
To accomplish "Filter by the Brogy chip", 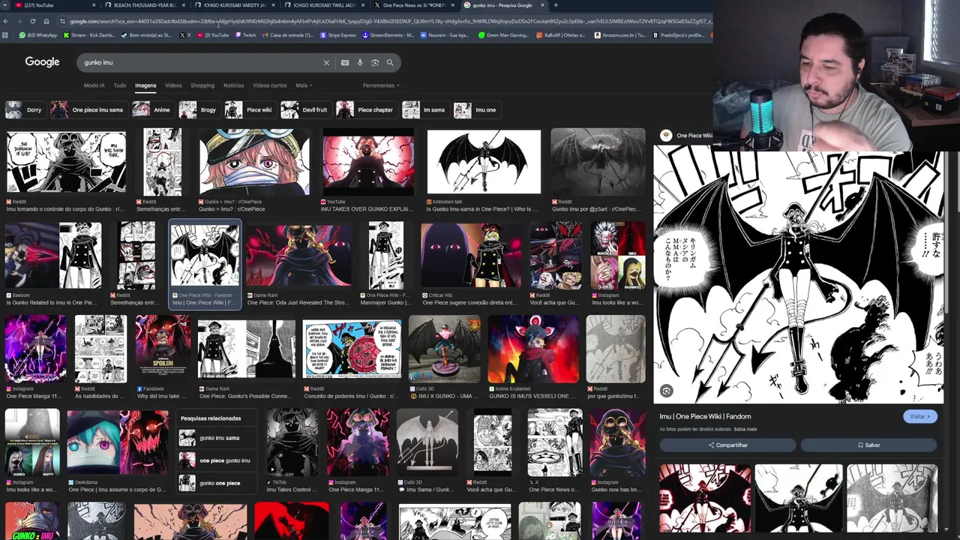I will [x=199, y=109].
